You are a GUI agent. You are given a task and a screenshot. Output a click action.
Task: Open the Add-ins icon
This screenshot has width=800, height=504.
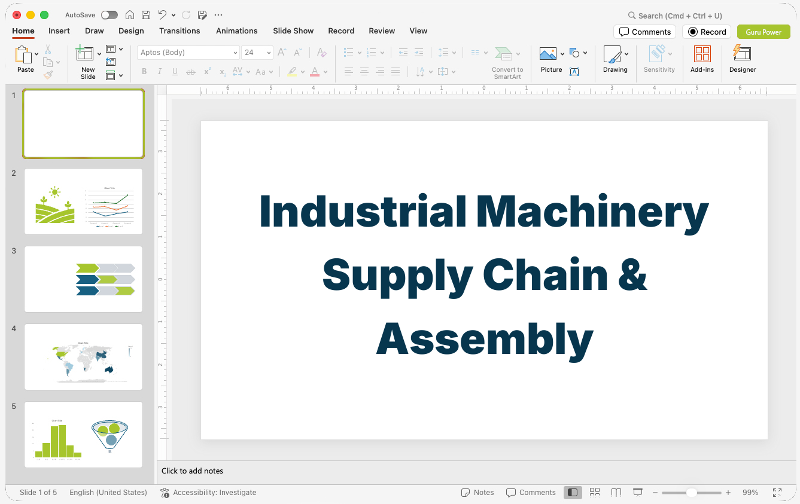(702, 54)
